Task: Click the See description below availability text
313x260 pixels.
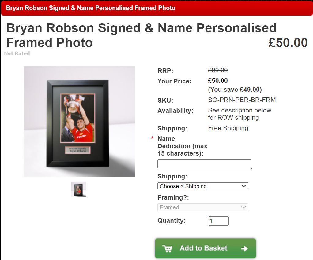Action: [239, 114]
